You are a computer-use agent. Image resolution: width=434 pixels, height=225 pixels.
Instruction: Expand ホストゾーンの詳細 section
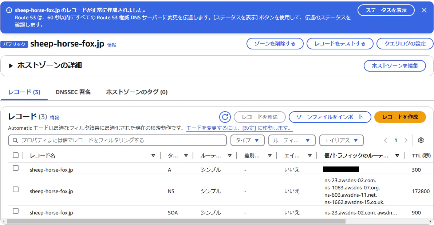point(11,66)
